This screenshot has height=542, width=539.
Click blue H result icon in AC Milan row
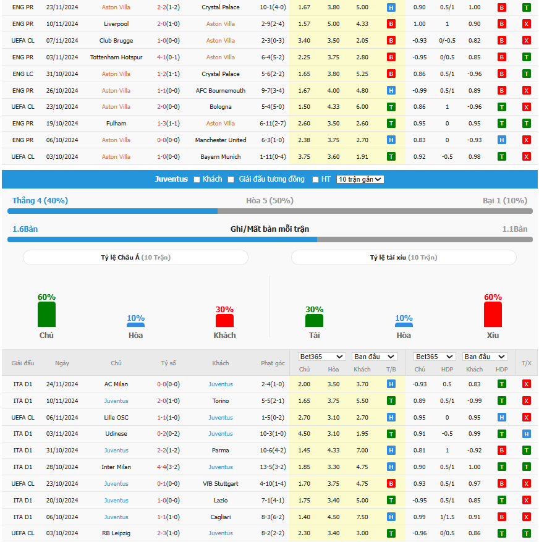point(391,384)
